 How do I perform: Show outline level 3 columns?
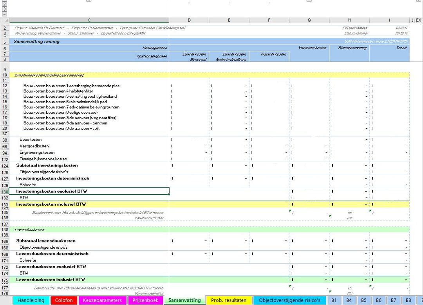pos(5,9)
